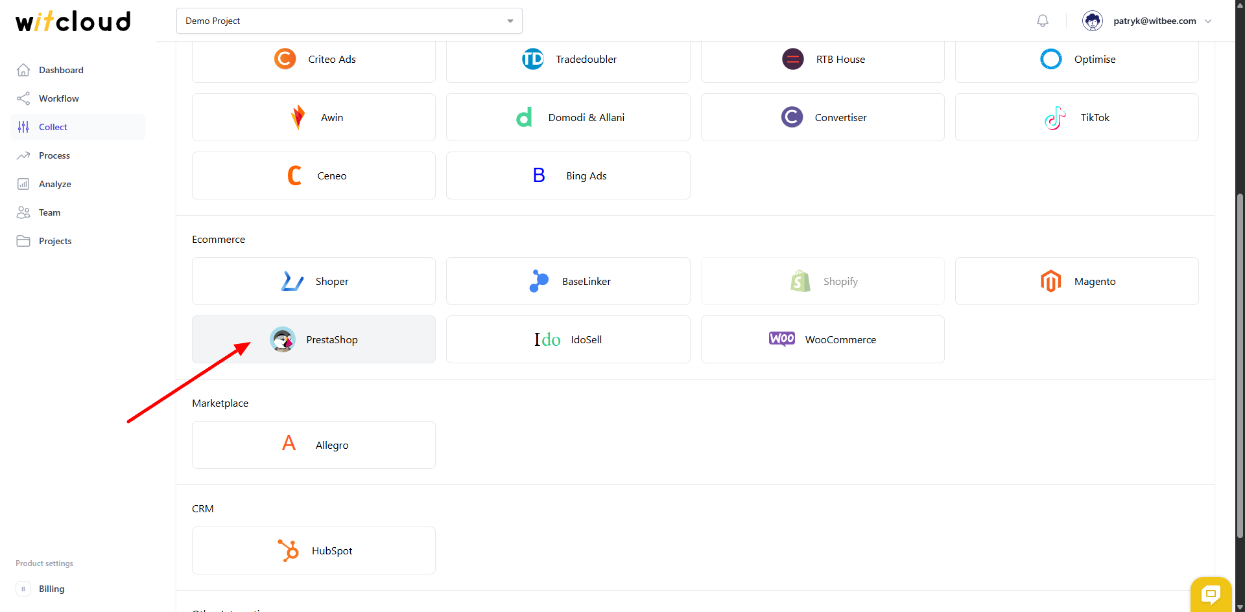Choose Allegro marketplace card
This screenshot has height=612, width=1245.
point(314,445)
